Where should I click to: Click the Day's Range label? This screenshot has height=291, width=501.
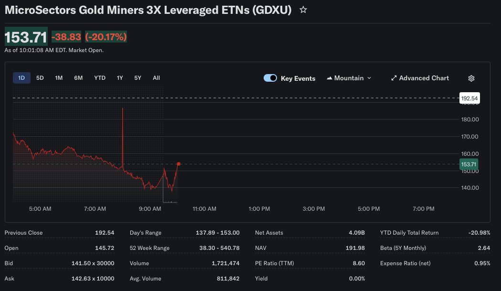coord(145,233)
